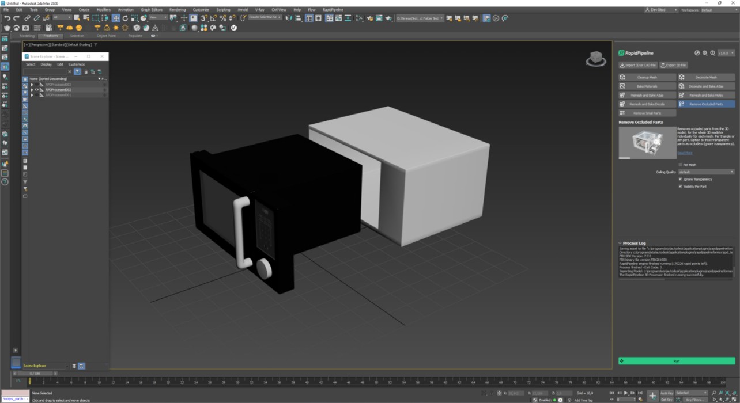The image size is (740, 403).
Task: Open the RapidPipeline settings gear icon
Action: (x=705, y=53)
